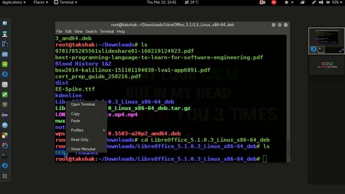The height and width of the screenshot is (194, 345).
Task: Click the eject icon in the top bar
Action: [286, 2]
